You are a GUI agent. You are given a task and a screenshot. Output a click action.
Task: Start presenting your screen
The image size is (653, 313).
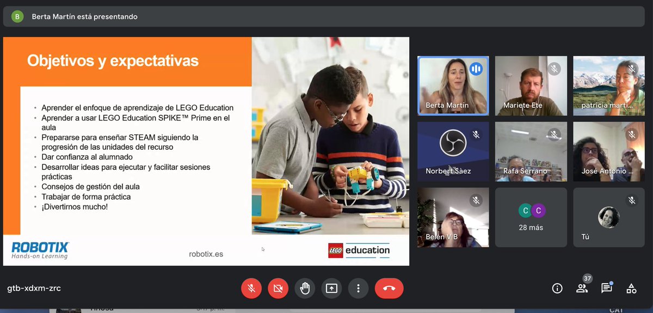point(331,289)
